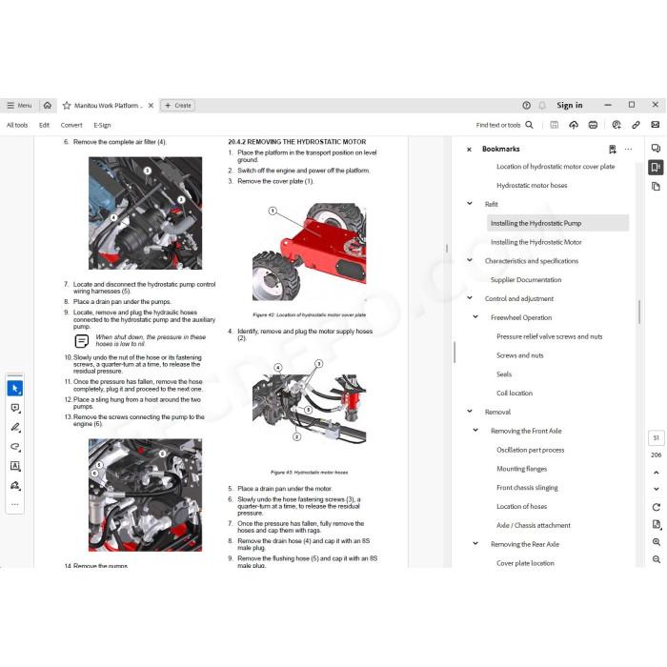Collapse Control and adjustment bookmark
The width and height of the screenshot is (667, 667).
470,298
